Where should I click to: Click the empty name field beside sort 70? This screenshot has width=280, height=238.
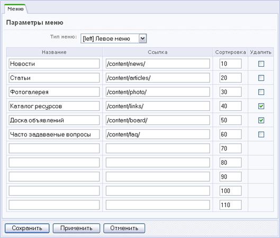click(x=54, y=148)
